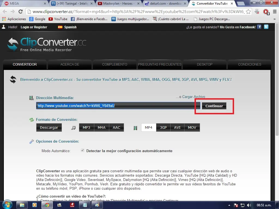Open the COMPLEMENTO site tab

coord(115,64)
